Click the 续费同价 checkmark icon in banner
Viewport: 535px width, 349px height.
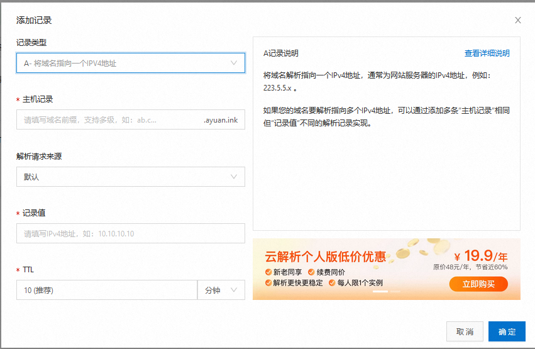[311, 272]
